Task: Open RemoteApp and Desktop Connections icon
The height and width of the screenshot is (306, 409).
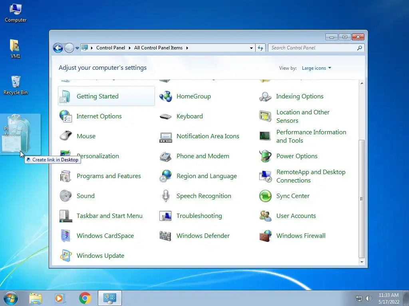Action: [x=265, y=176]
